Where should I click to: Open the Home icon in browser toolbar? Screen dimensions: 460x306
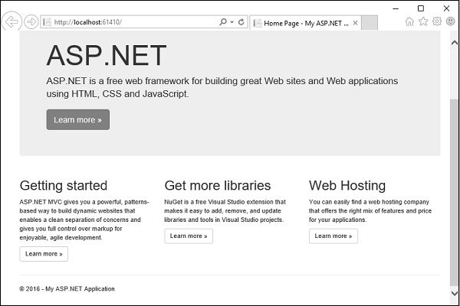409,22
